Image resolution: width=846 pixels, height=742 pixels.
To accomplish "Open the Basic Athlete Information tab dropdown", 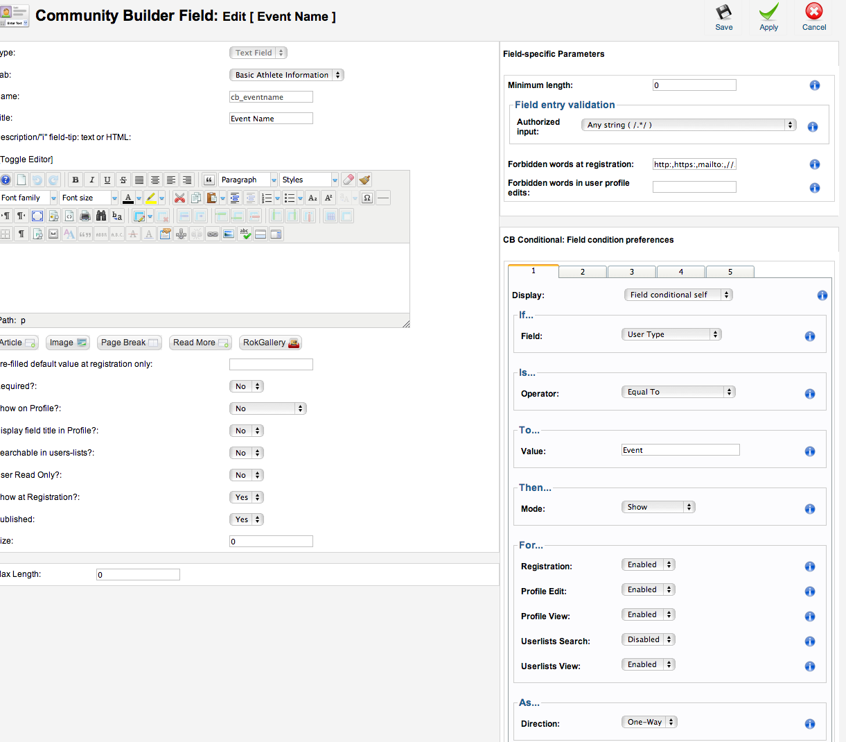I will [x=286, y=75].
